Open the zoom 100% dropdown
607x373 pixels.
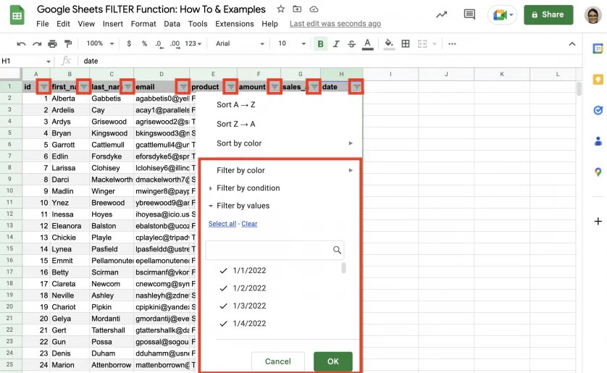[100, 43]
